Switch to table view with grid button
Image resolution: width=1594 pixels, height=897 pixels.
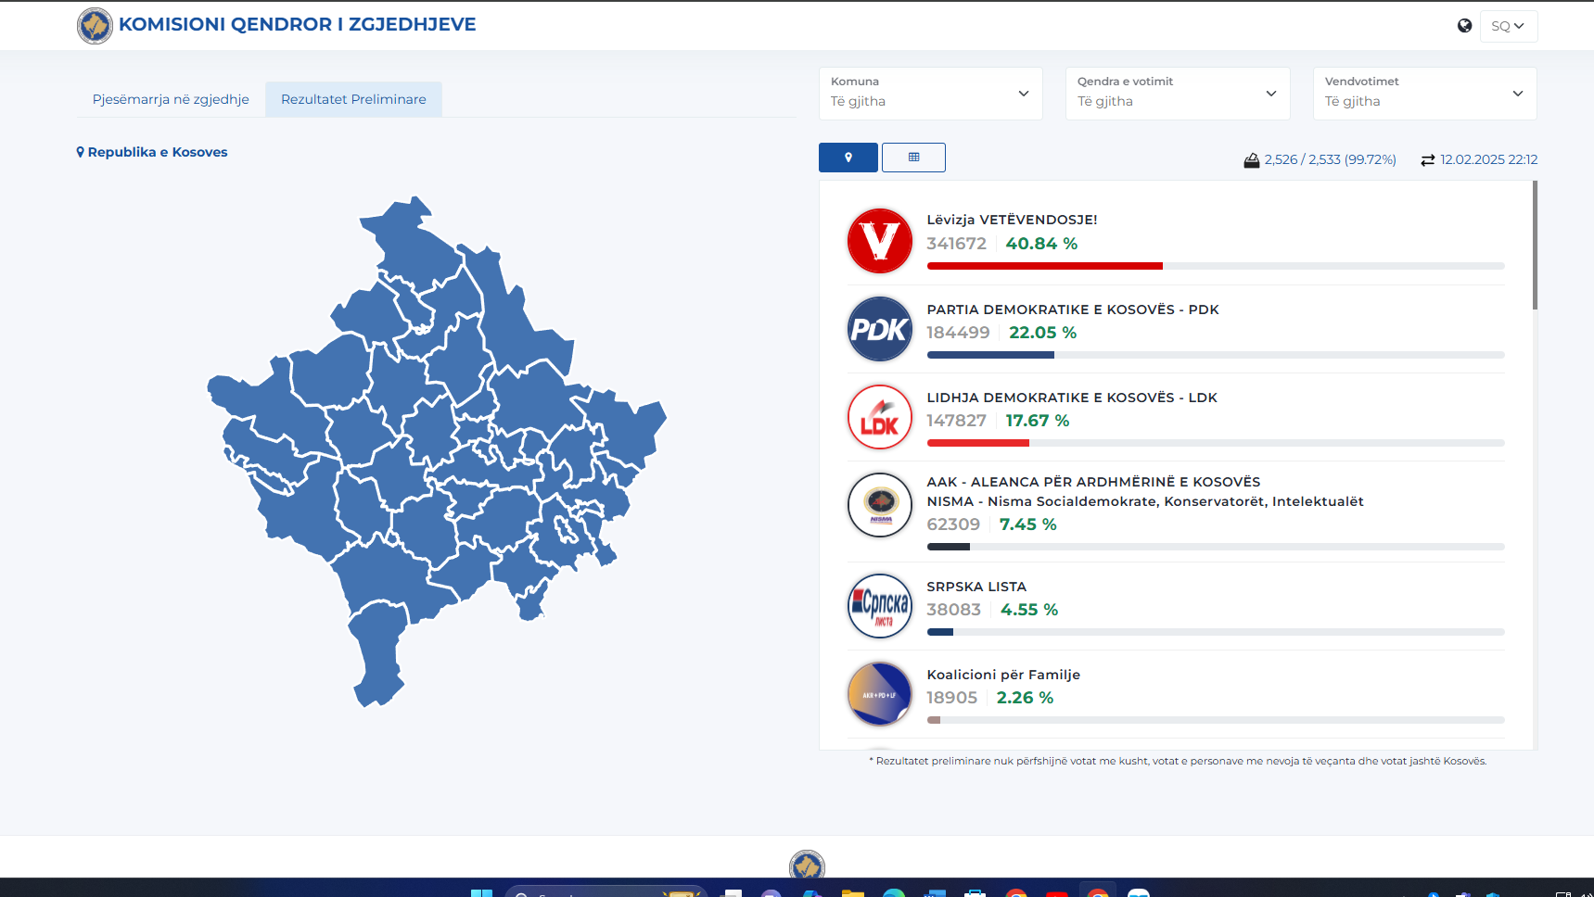click(x=913, y=158)
